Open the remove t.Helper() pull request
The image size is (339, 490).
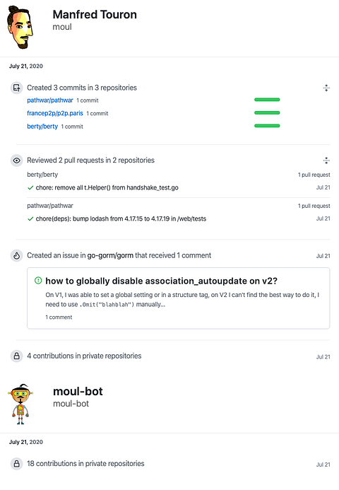click(x=107, y=187)
